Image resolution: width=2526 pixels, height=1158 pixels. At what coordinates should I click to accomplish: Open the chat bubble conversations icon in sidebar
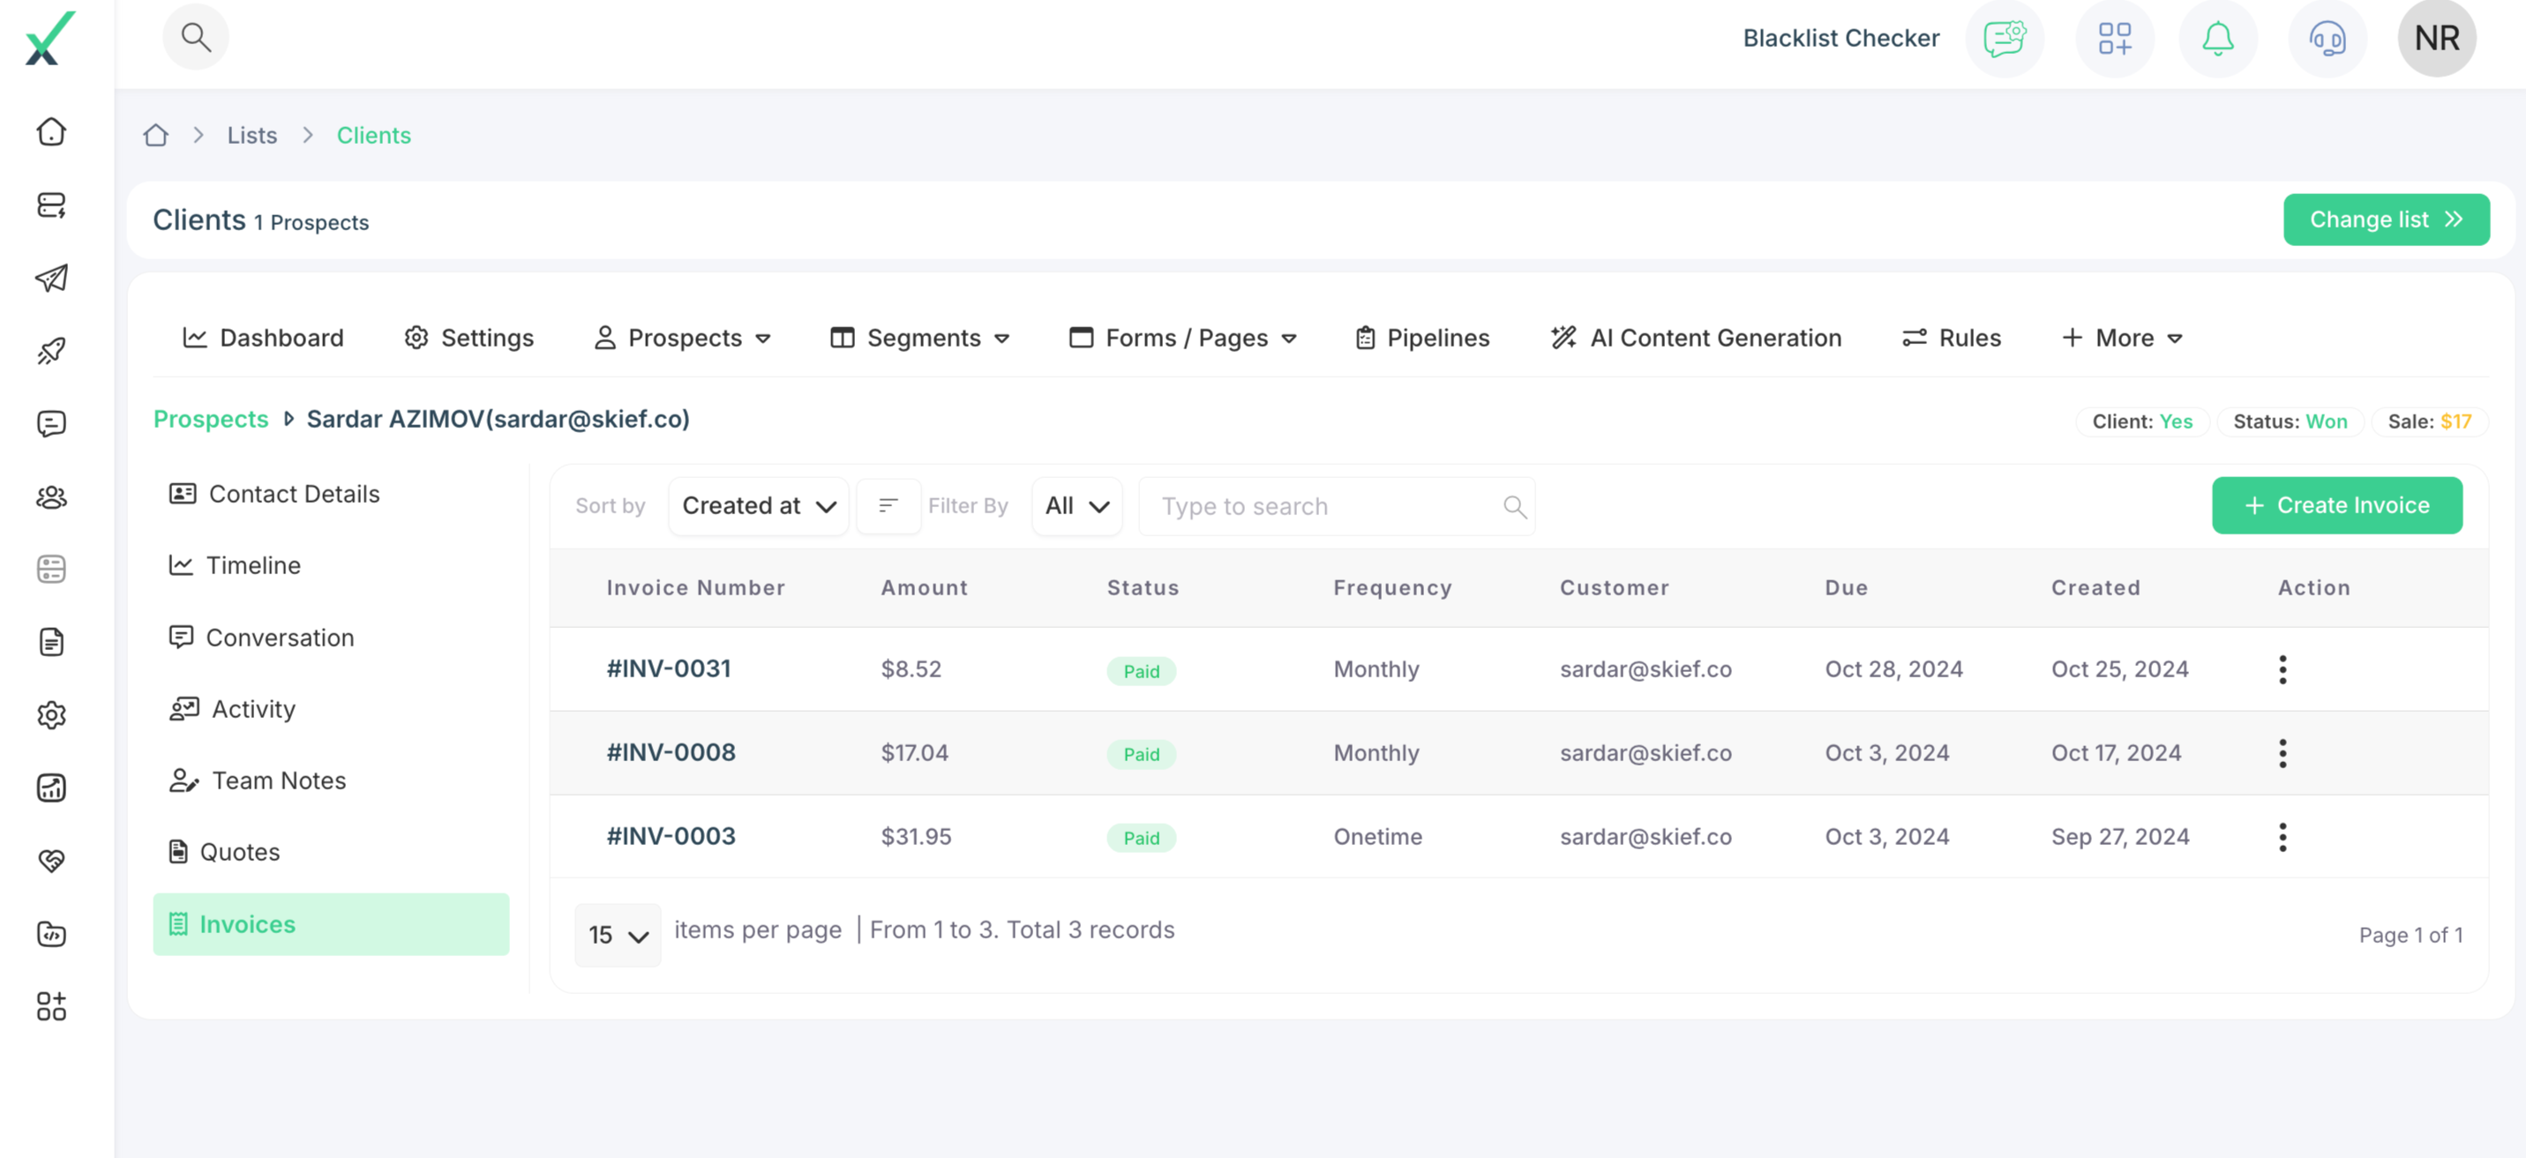coord(50,423)
